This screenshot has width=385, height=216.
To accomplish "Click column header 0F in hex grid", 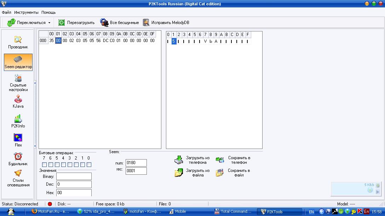I will tap(152, 34).
